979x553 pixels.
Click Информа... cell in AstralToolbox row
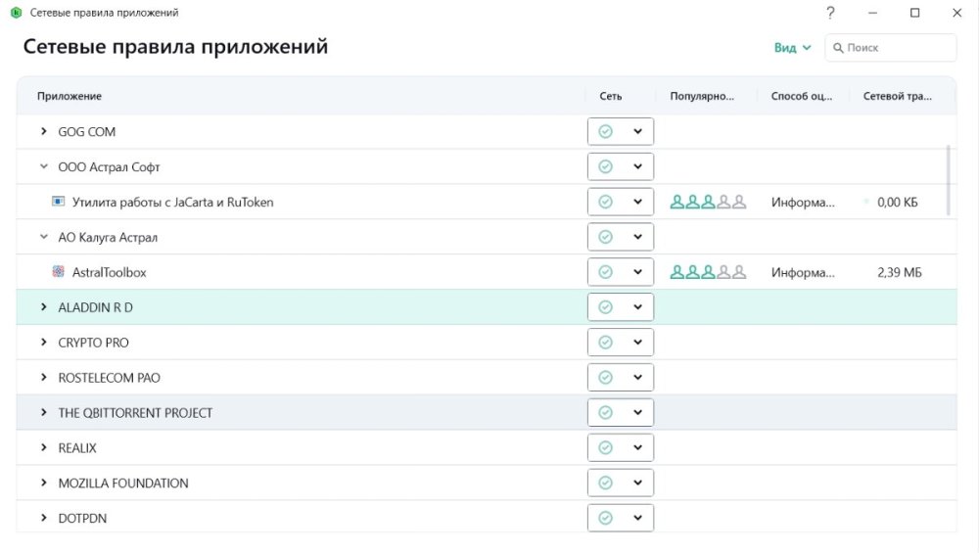coord(803,272)
